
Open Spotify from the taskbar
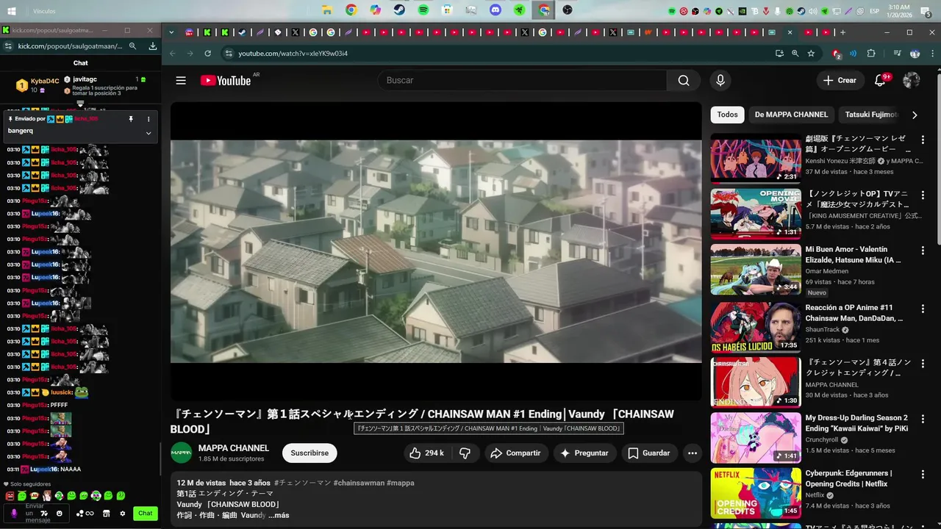point(423,10)
